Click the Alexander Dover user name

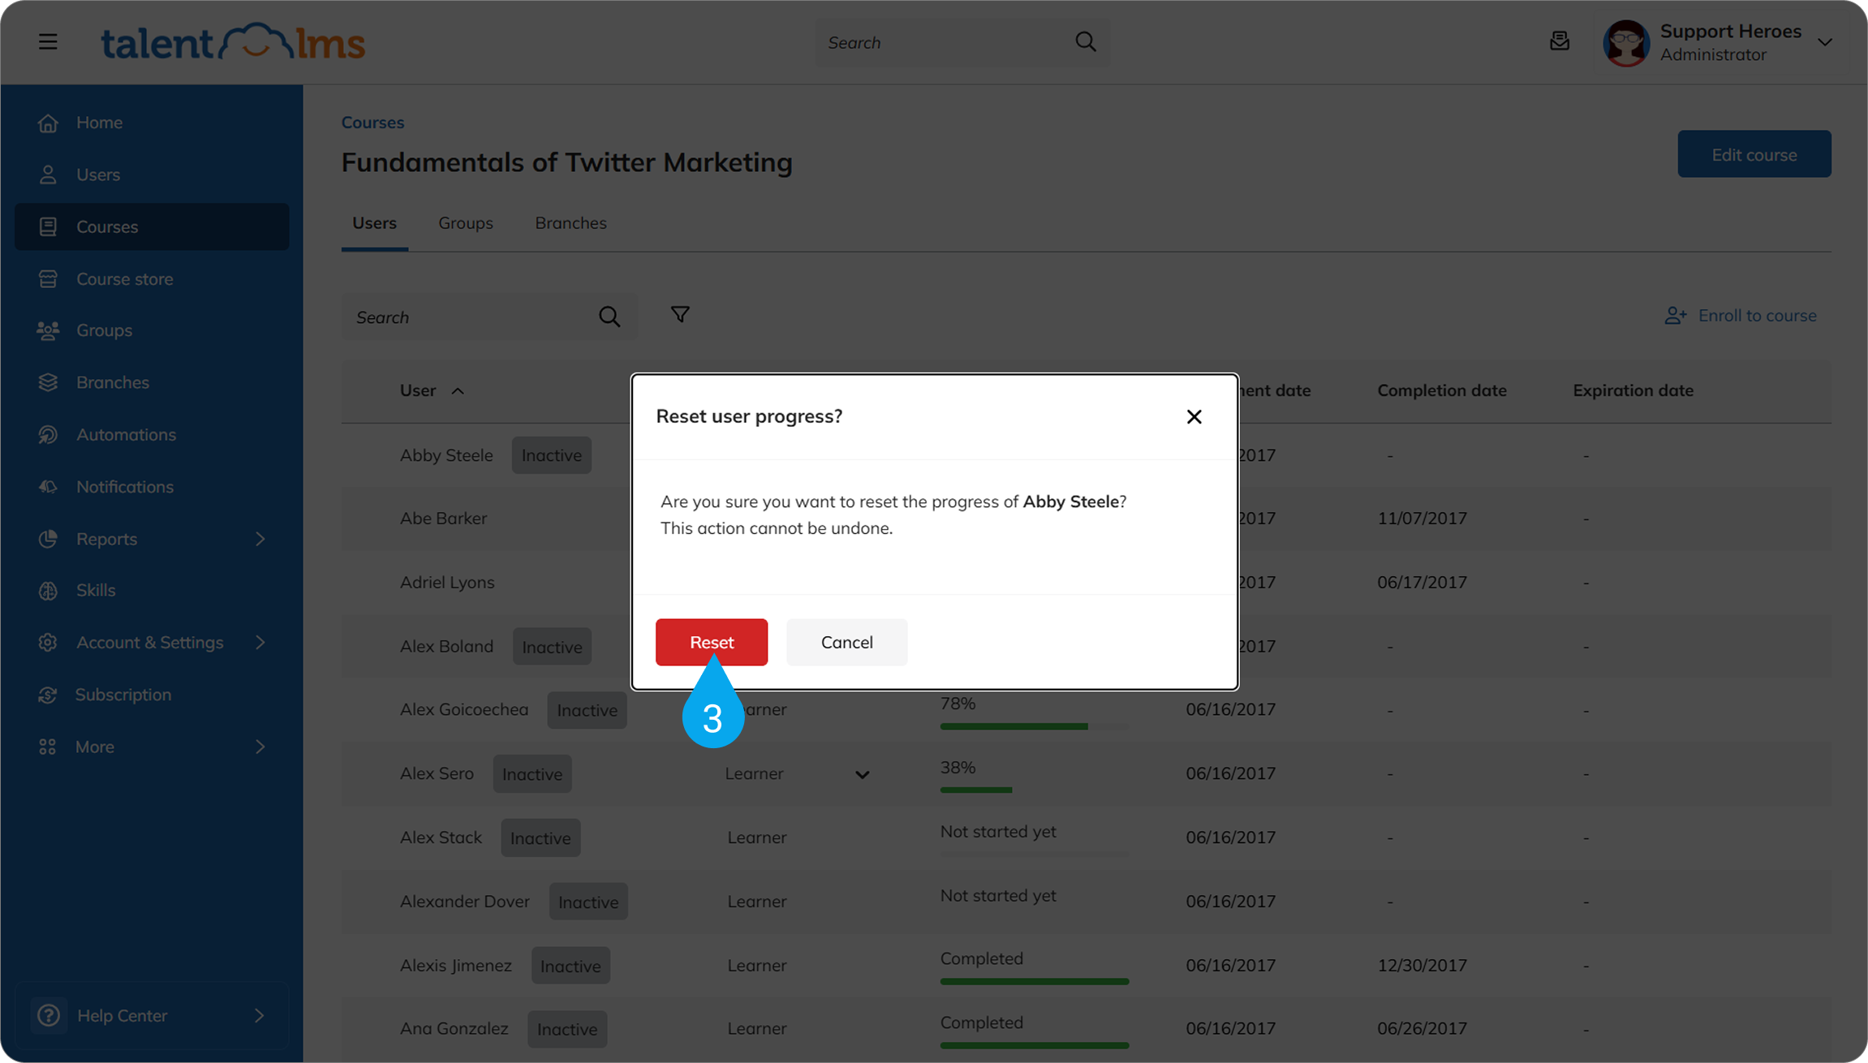[464, 902]
